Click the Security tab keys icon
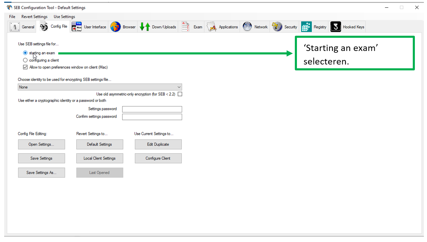The width and height of the screenshot is (427, 242). click(277, 27)
